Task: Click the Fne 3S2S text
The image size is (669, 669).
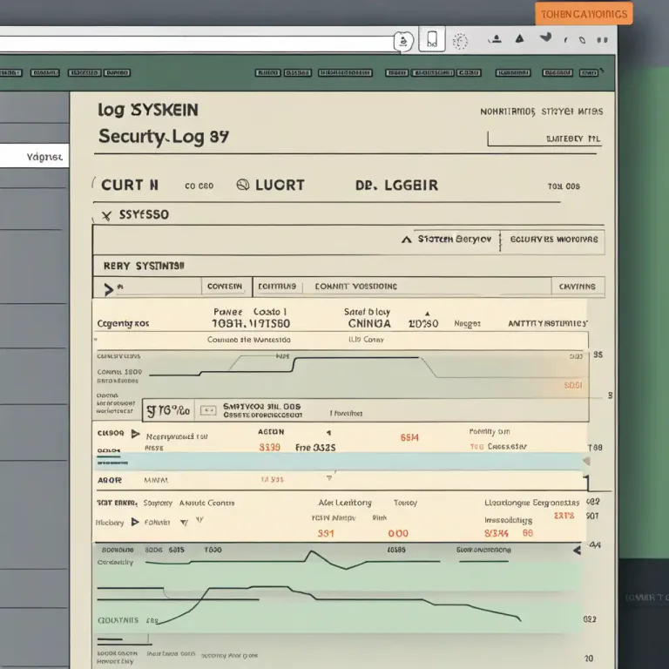Action: point(315,448)
